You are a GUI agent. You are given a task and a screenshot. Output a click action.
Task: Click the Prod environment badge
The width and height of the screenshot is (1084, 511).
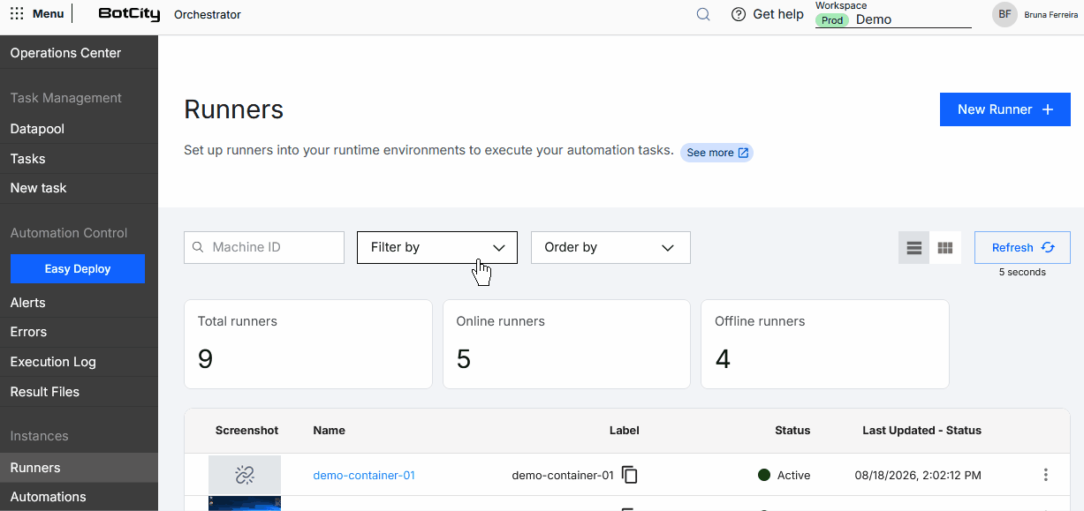(x=832, y=19)
